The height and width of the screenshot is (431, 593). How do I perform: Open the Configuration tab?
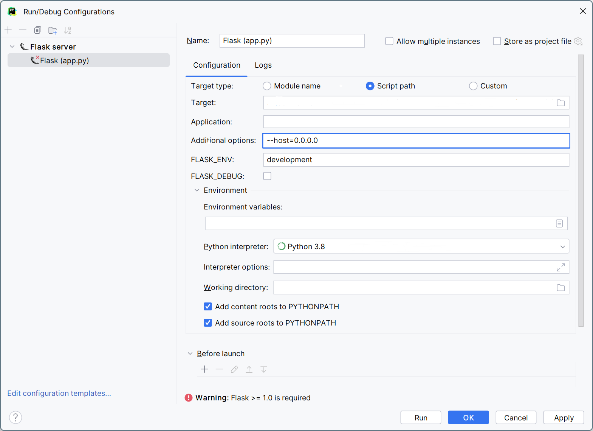217,65
